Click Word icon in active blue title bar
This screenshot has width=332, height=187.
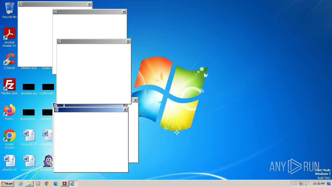[57, 110]
